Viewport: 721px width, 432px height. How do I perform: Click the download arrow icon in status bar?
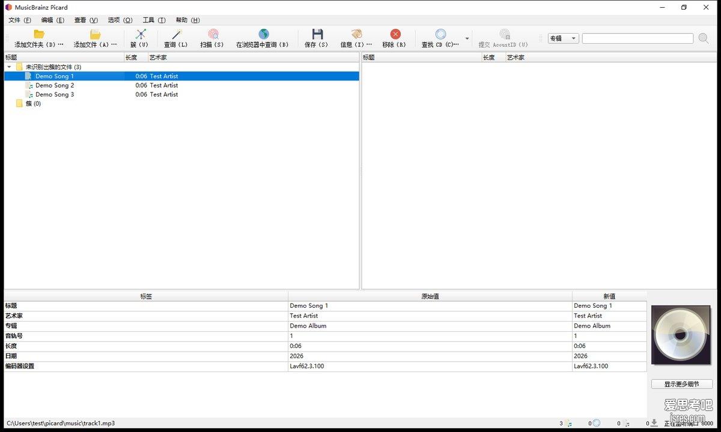[654, 423]
